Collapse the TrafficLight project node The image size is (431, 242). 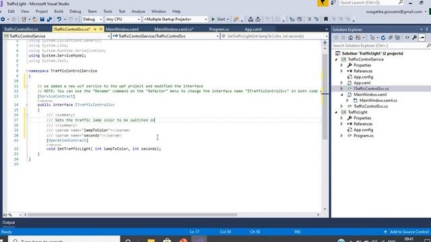[336, 112]
